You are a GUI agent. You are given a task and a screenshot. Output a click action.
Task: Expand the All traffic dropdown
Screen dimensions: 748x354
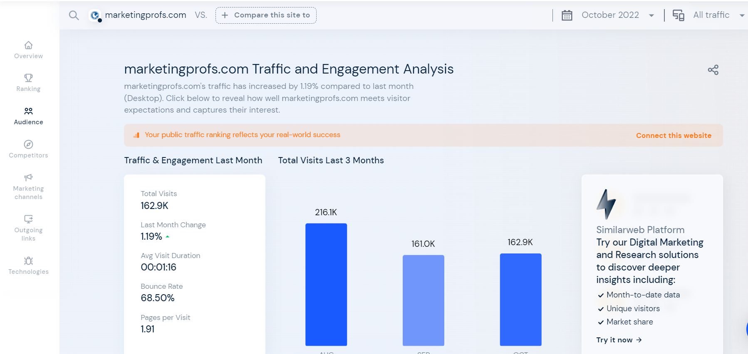[741, 15]
